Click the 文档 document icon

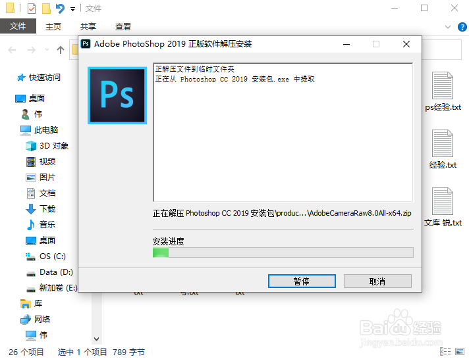(31, 193)
